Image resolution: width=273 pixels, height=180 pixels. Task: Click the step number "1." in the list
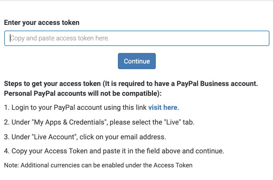7,107
